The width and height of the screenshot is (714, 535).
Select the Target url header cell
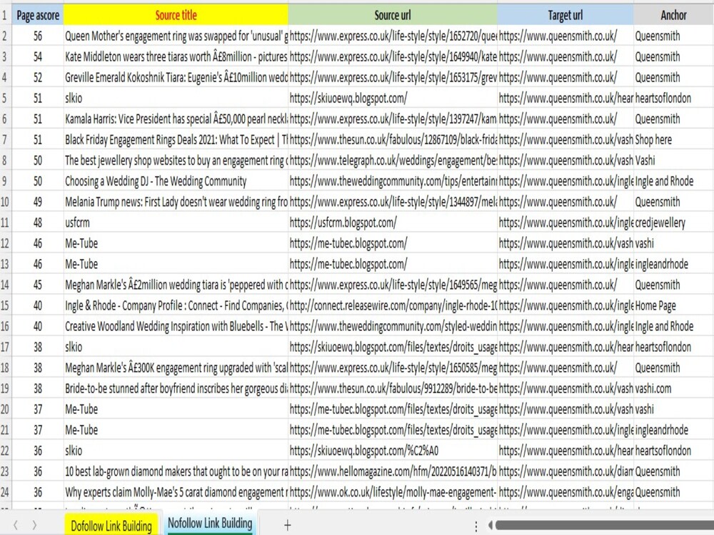565,15
